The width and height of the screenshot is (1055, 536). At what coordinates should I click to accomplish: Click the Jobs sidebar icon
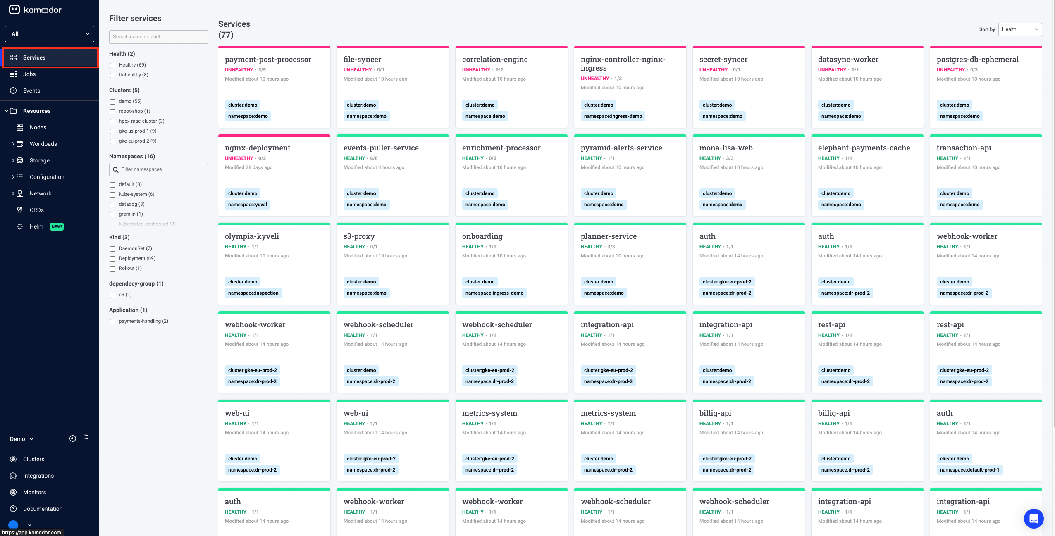pyautogui.click(x=13, y=74)
